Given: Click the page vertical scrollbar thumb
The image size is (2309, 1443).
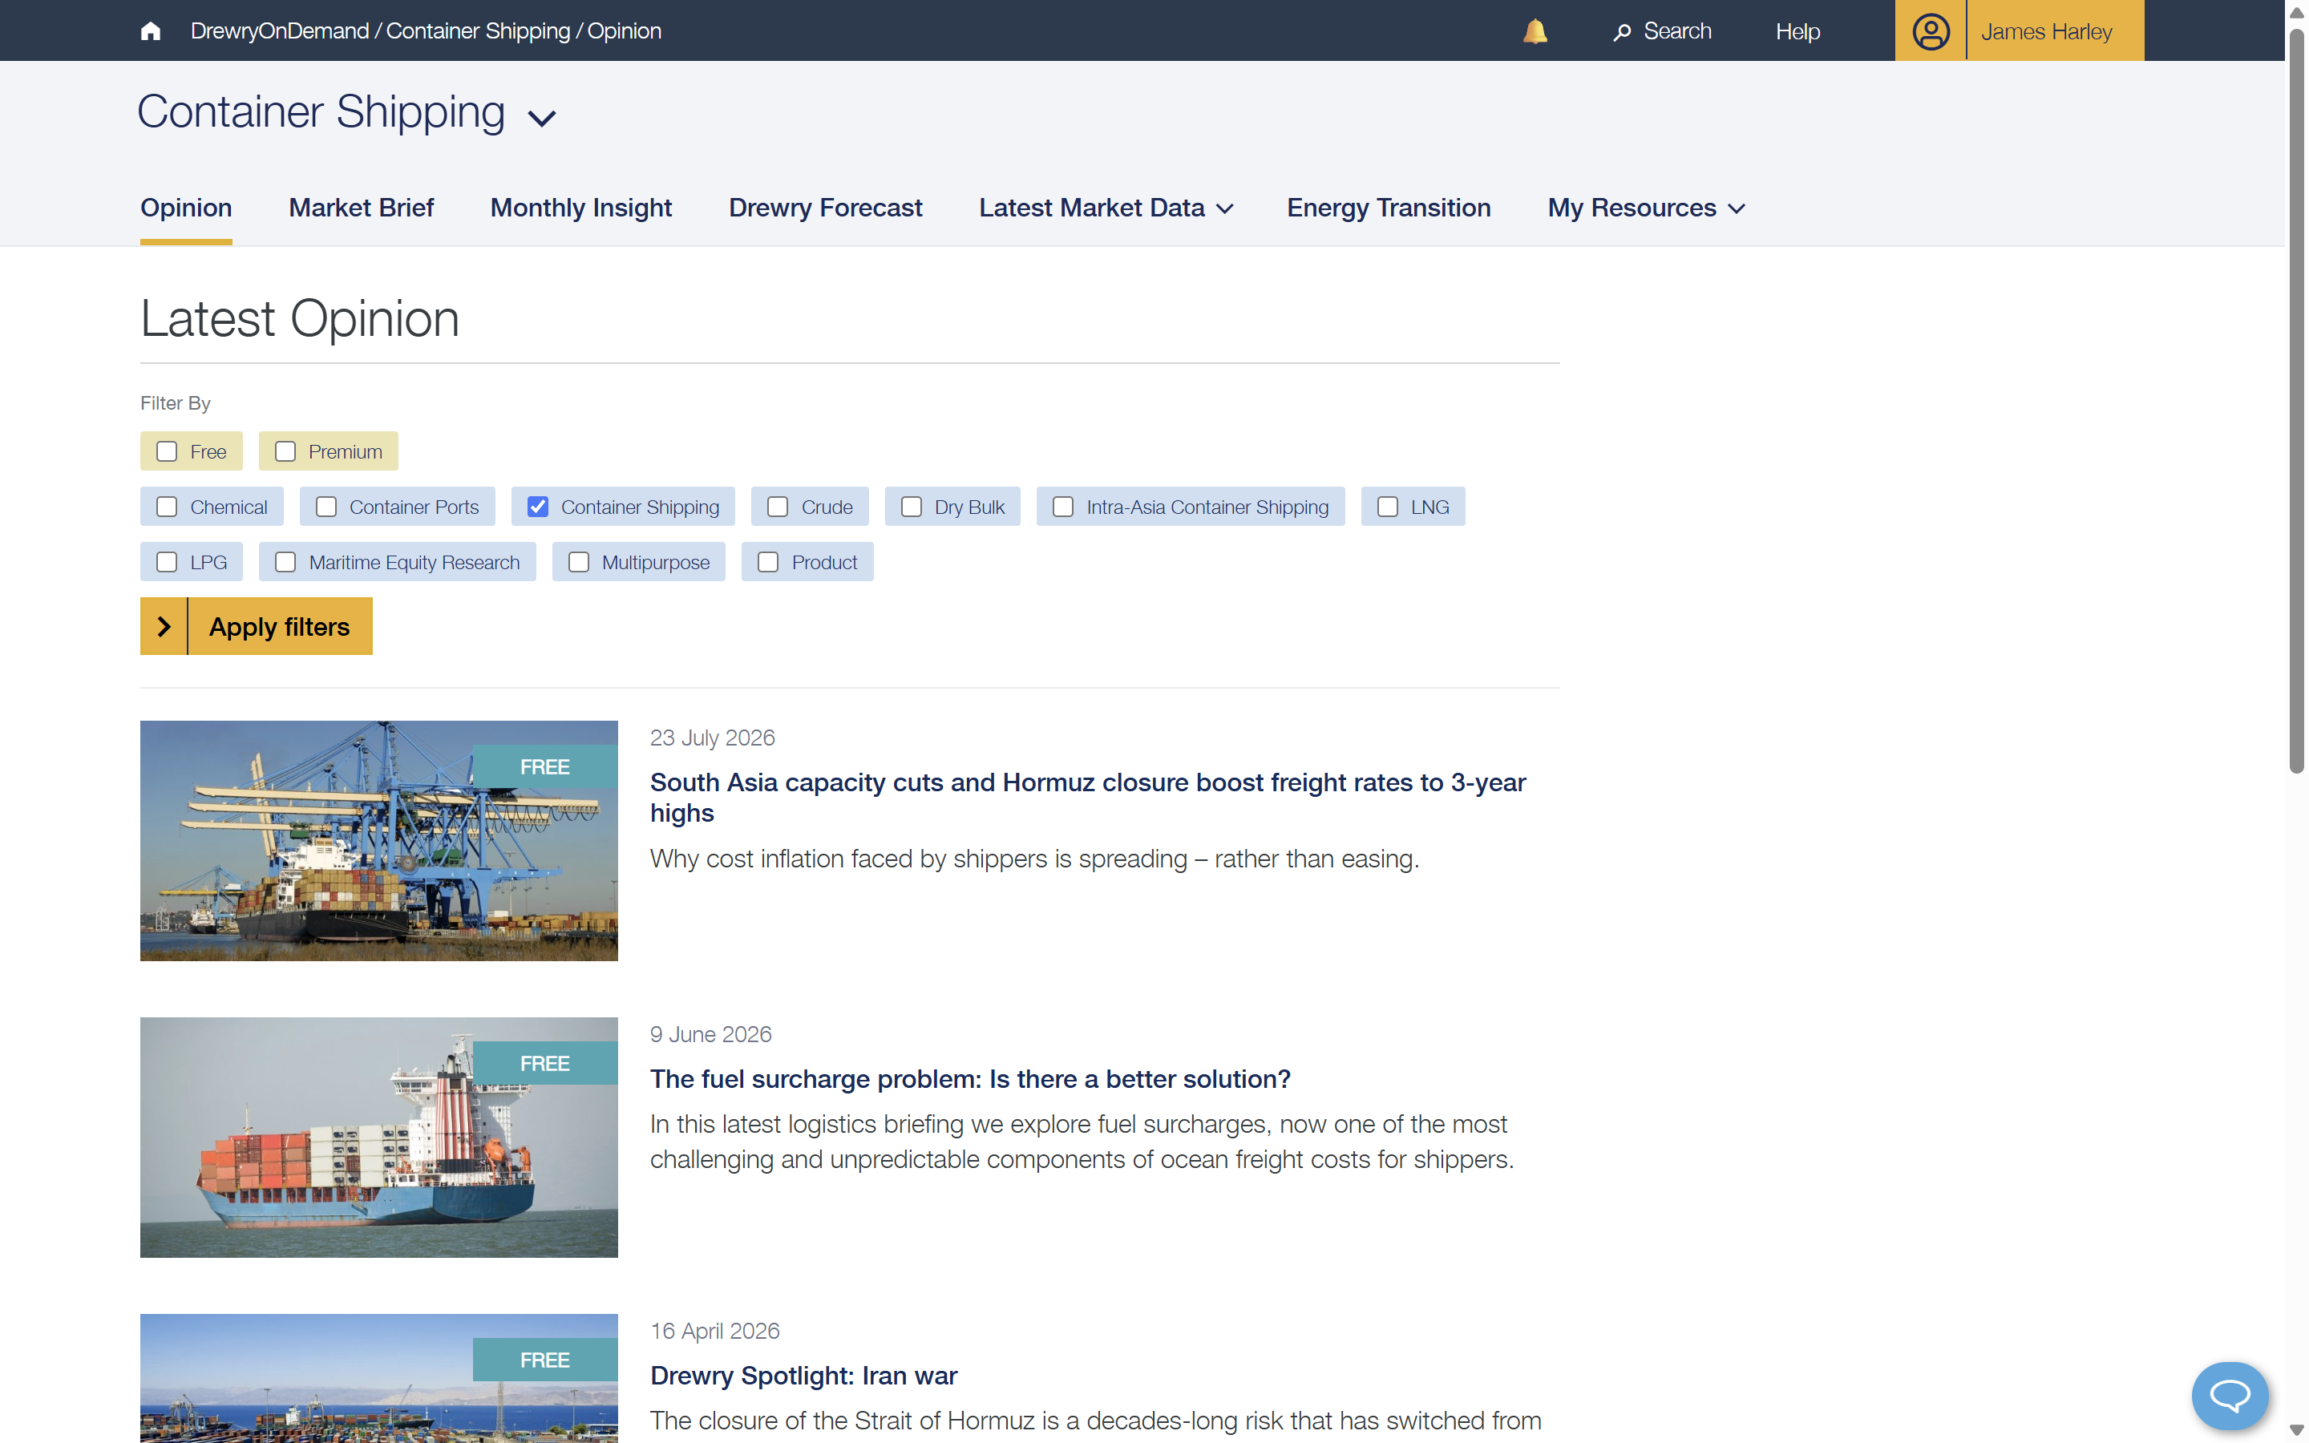Looking at the screenshot, I should pyautogui.click(x=2298, y=401).
